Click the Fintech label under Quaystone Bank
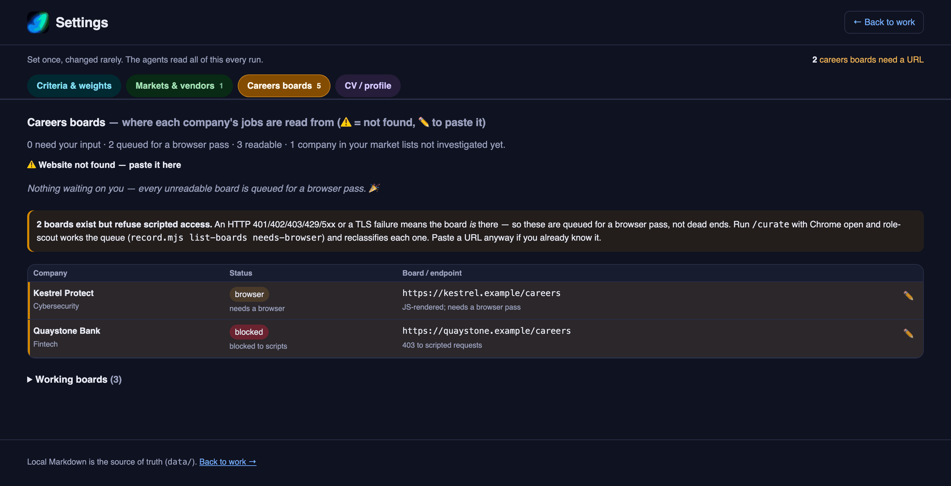 [x=46, y=344]
